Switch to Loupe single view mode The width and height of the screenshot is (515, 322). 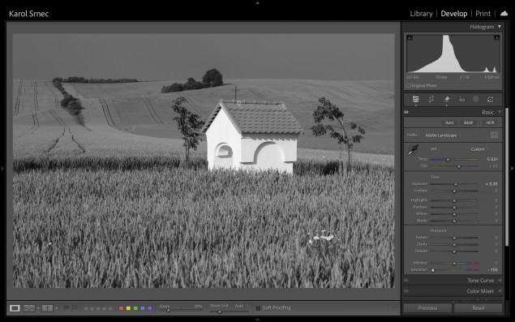coord(15,308)
